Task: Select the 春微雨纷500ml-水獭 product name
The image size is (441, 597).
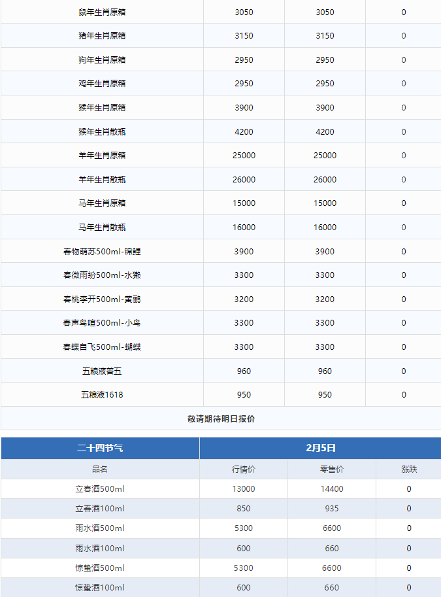Action: pyautogui.click(x=102, y=275)
